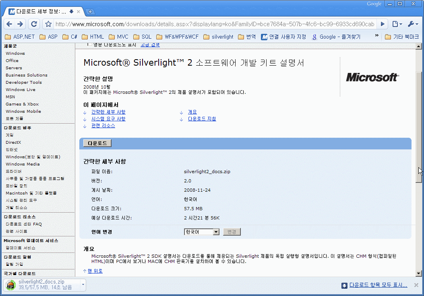The width and height of the screenshot is (424, 296).
Task: Open the 고급 검색 link
Action: pos(150,45)
